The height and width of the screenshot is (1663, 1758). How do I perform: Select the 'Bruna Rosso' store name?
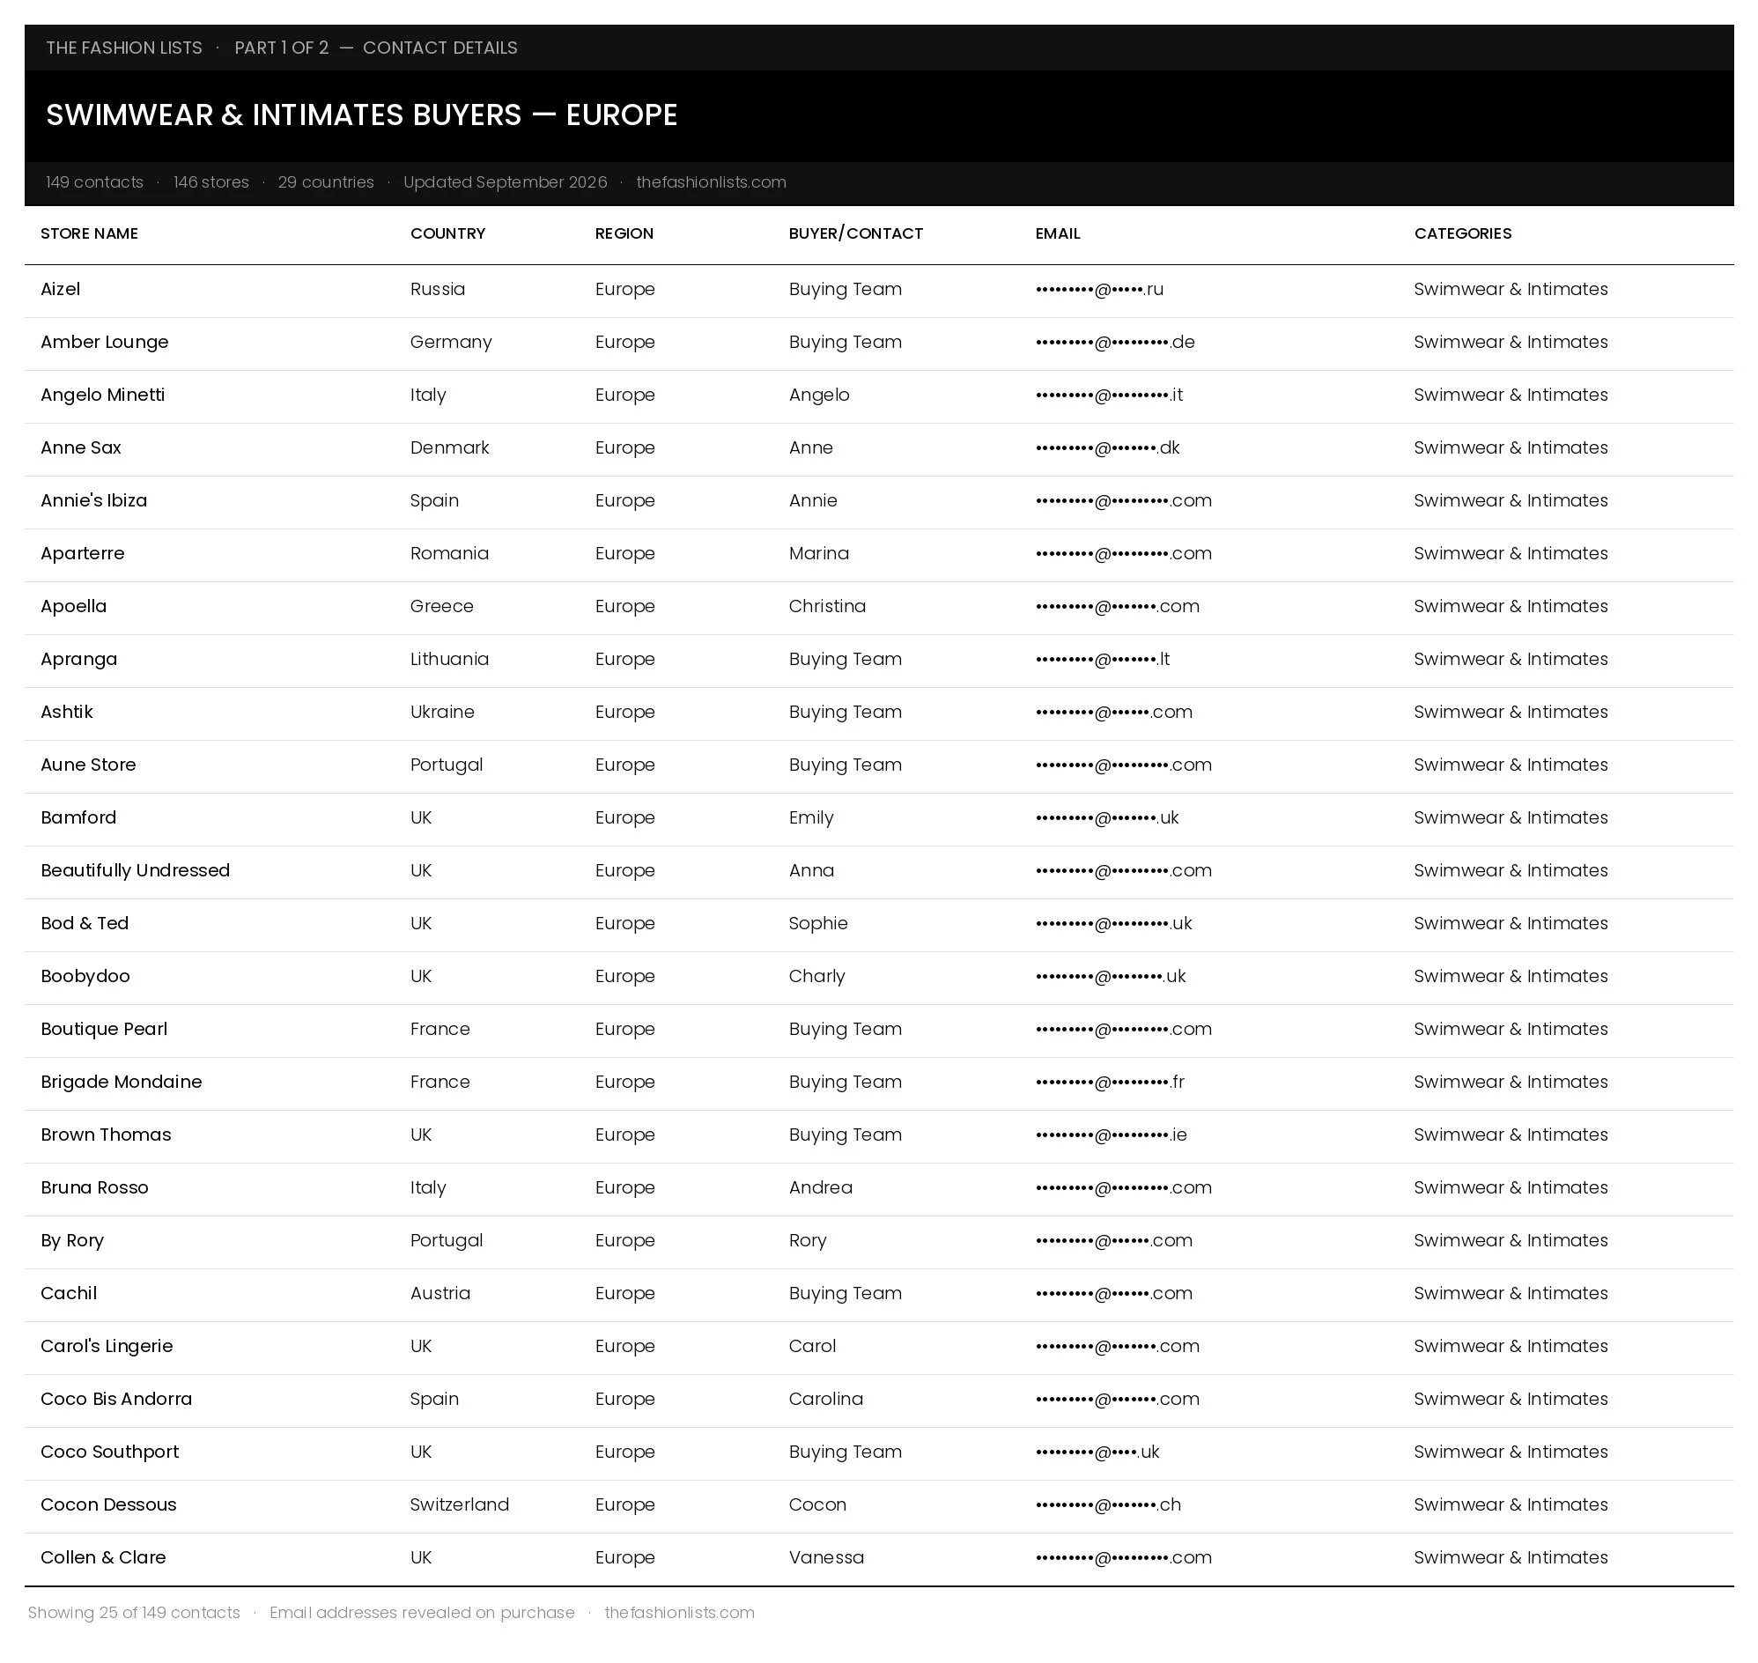click(95, 1188)
